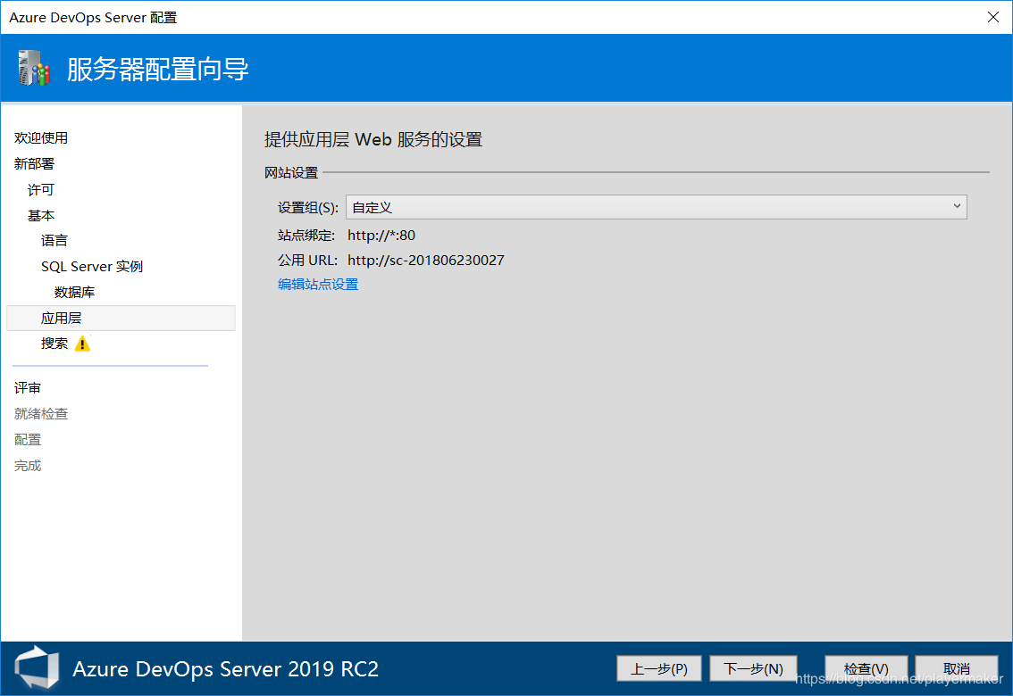The height and width of the screenshot is (696, 1013).
Task: Click the 设置组(S): label
Action: pyautogui.click(x=308, y=208)
